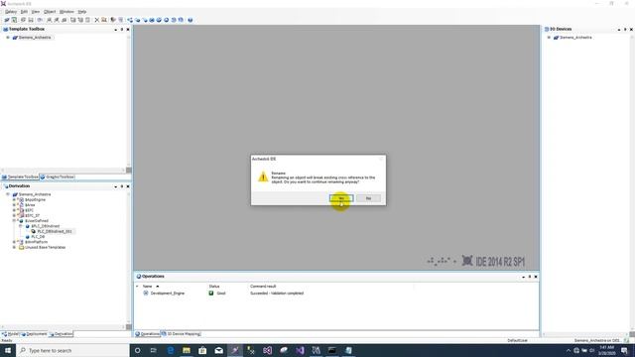The image size is (635, 357).
Task: Open the notification center icon
Action: coord(624,350)
